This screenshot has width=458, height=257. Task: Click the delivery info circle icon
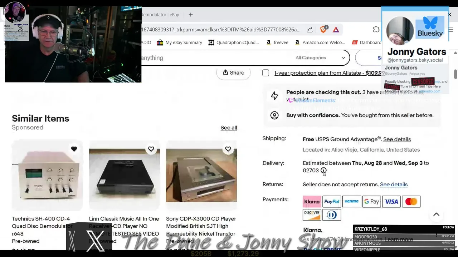[x=323, y=171]
